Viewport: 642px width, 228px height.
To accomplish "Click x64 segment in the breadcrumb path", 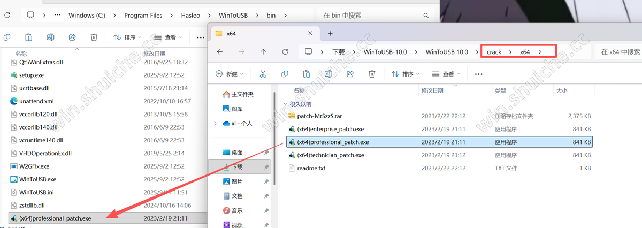I will tap(525, 52).
